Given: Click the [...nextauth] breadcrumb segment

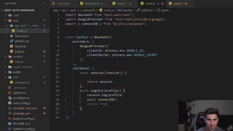Looking at the screenshot, I should pos(87,10).
